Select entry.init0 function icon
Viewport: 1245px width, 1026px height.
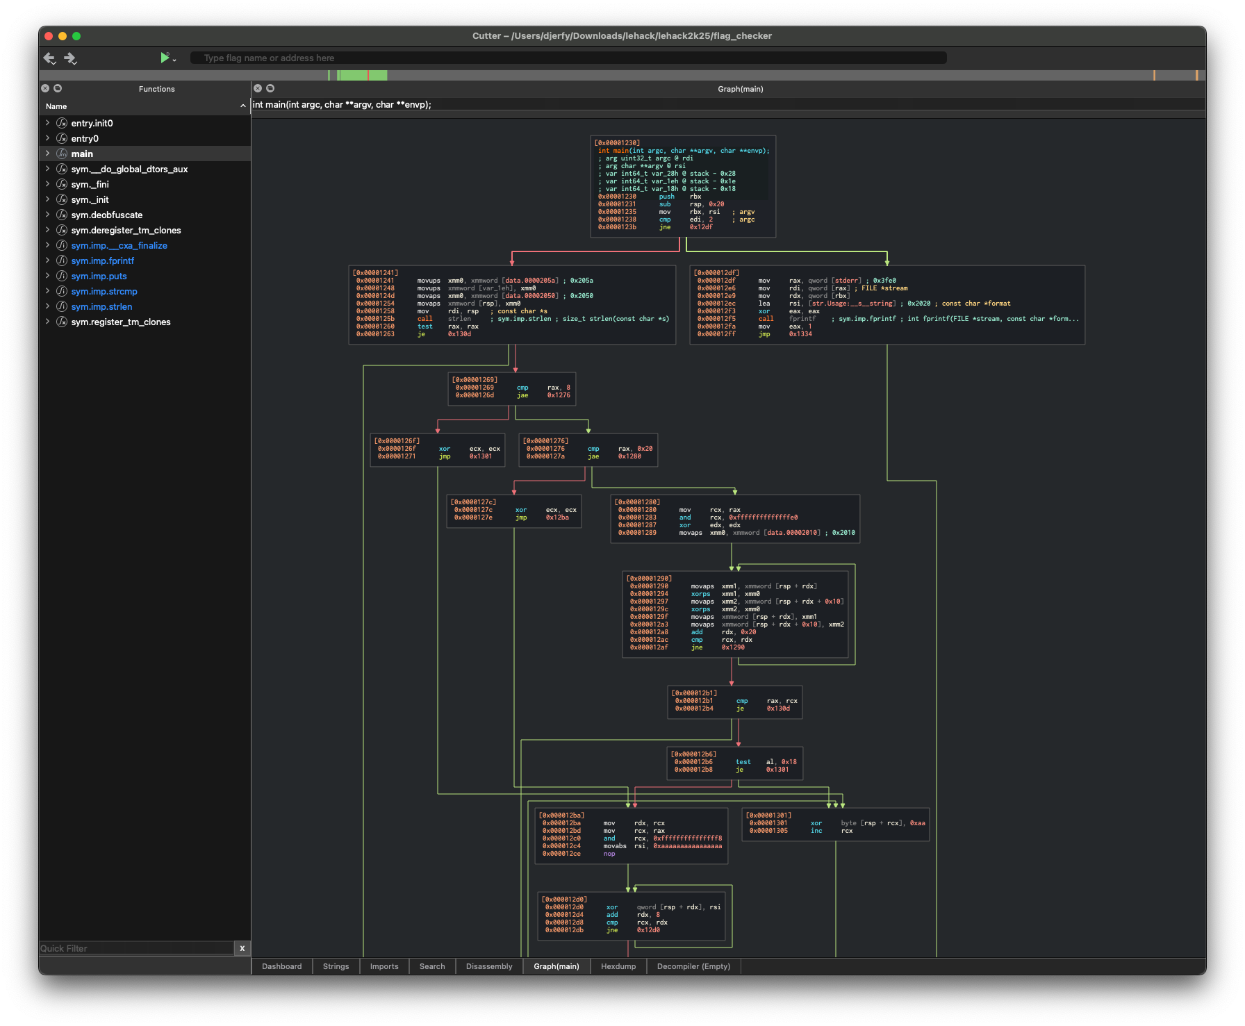click(x=62, y=123)
